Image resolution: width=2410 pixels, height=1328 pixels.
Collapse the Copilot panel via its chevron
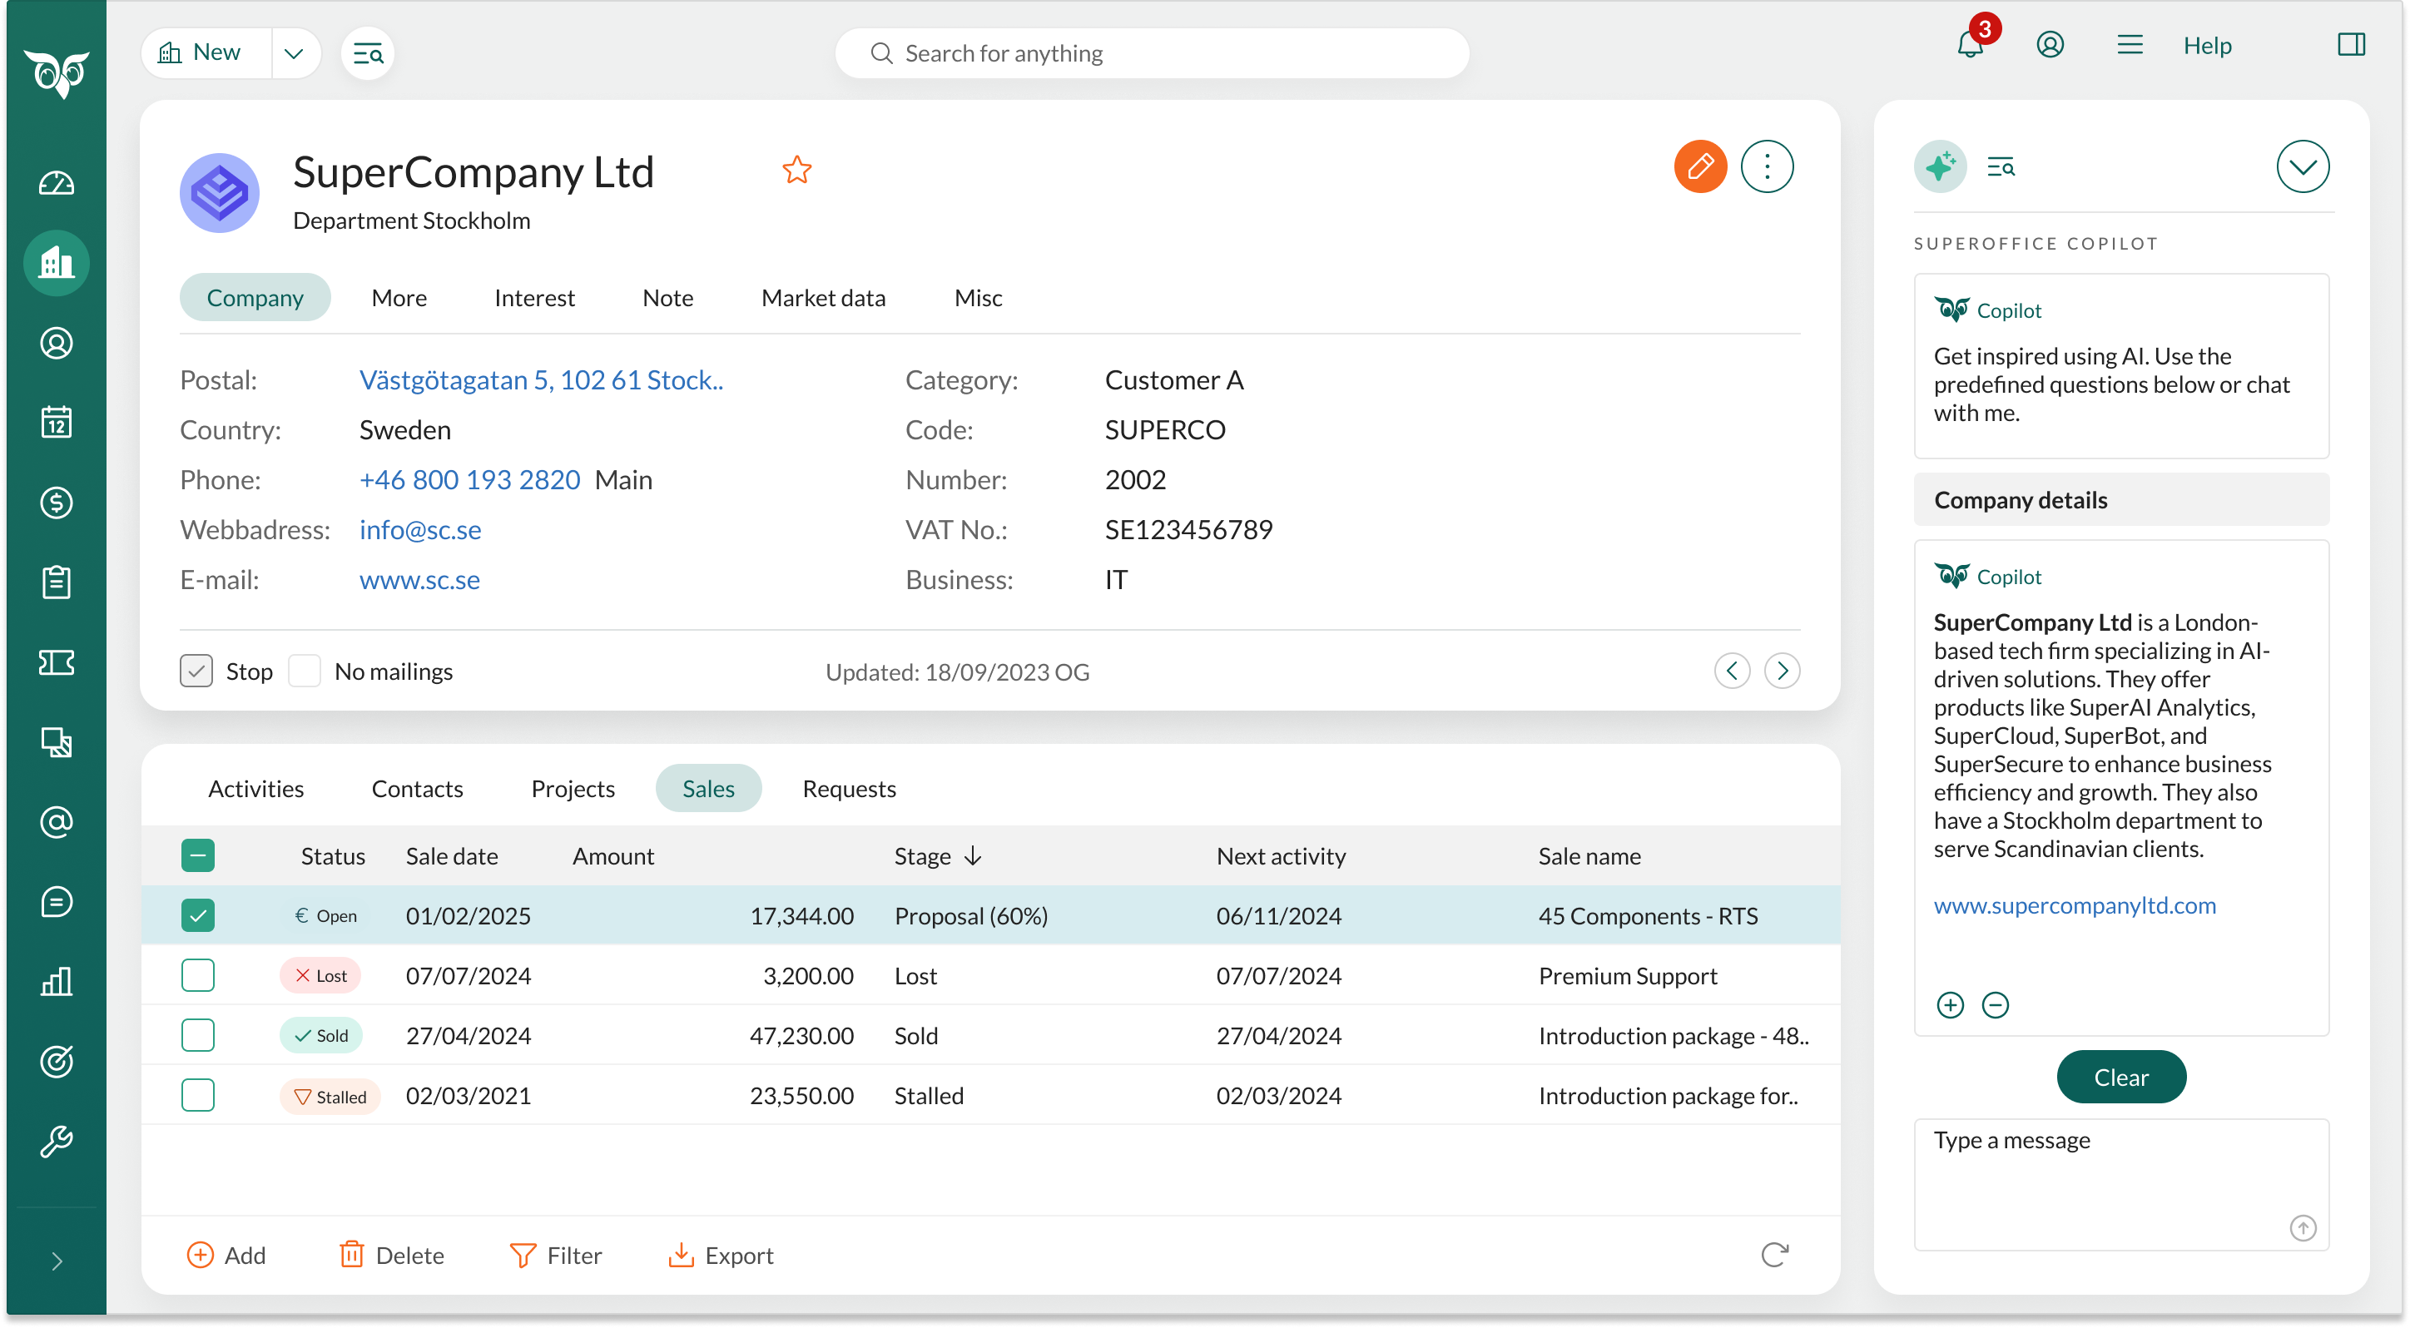tap(2303, 166)
